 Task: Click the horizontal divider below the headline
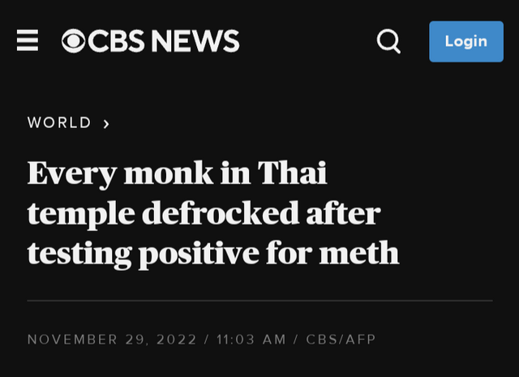coord(259,301)
